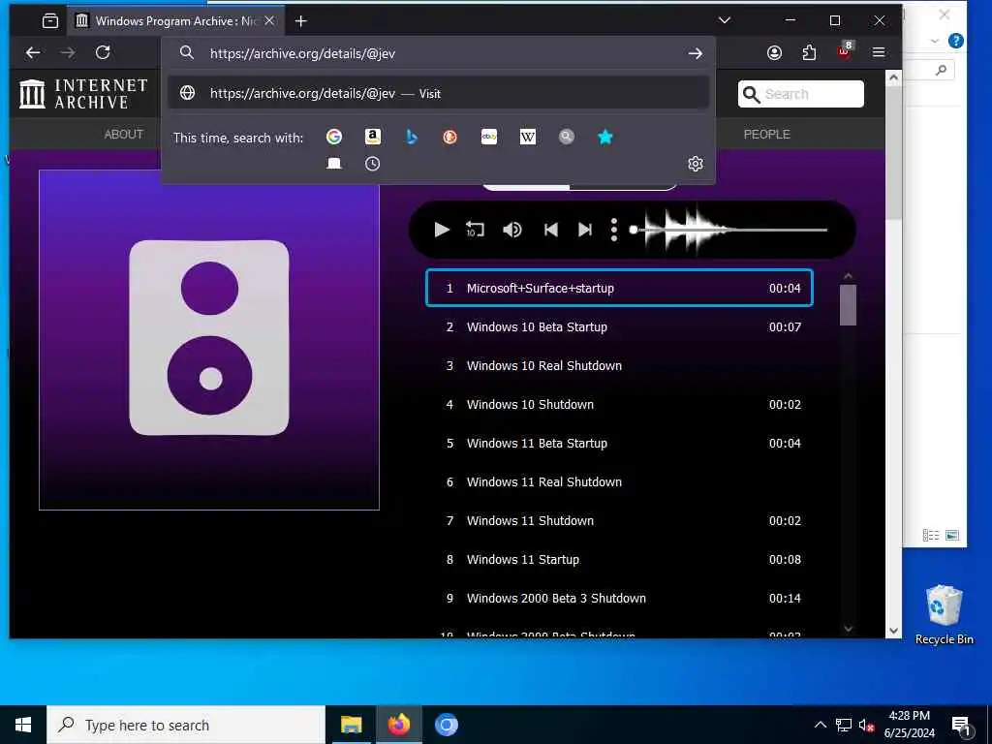Open Firefox account icon
Viewport: 992px width, 744px height.
point(774,52)
